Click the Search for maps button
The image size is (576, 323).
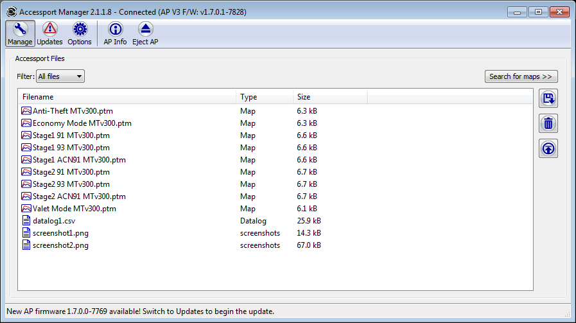pyautogui.click(x=521, y=76)
